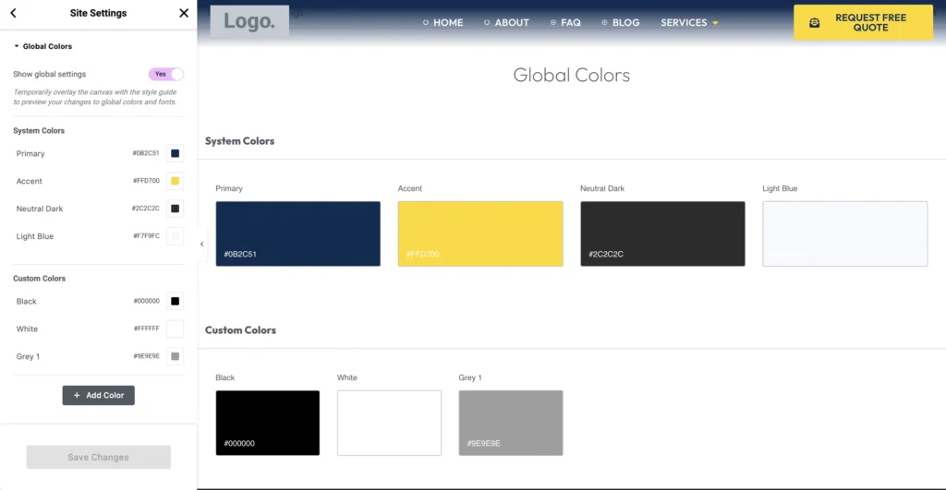Open the Accent yellow swatch in sidebar
The image size is (946, 490).
coord(175,181)
